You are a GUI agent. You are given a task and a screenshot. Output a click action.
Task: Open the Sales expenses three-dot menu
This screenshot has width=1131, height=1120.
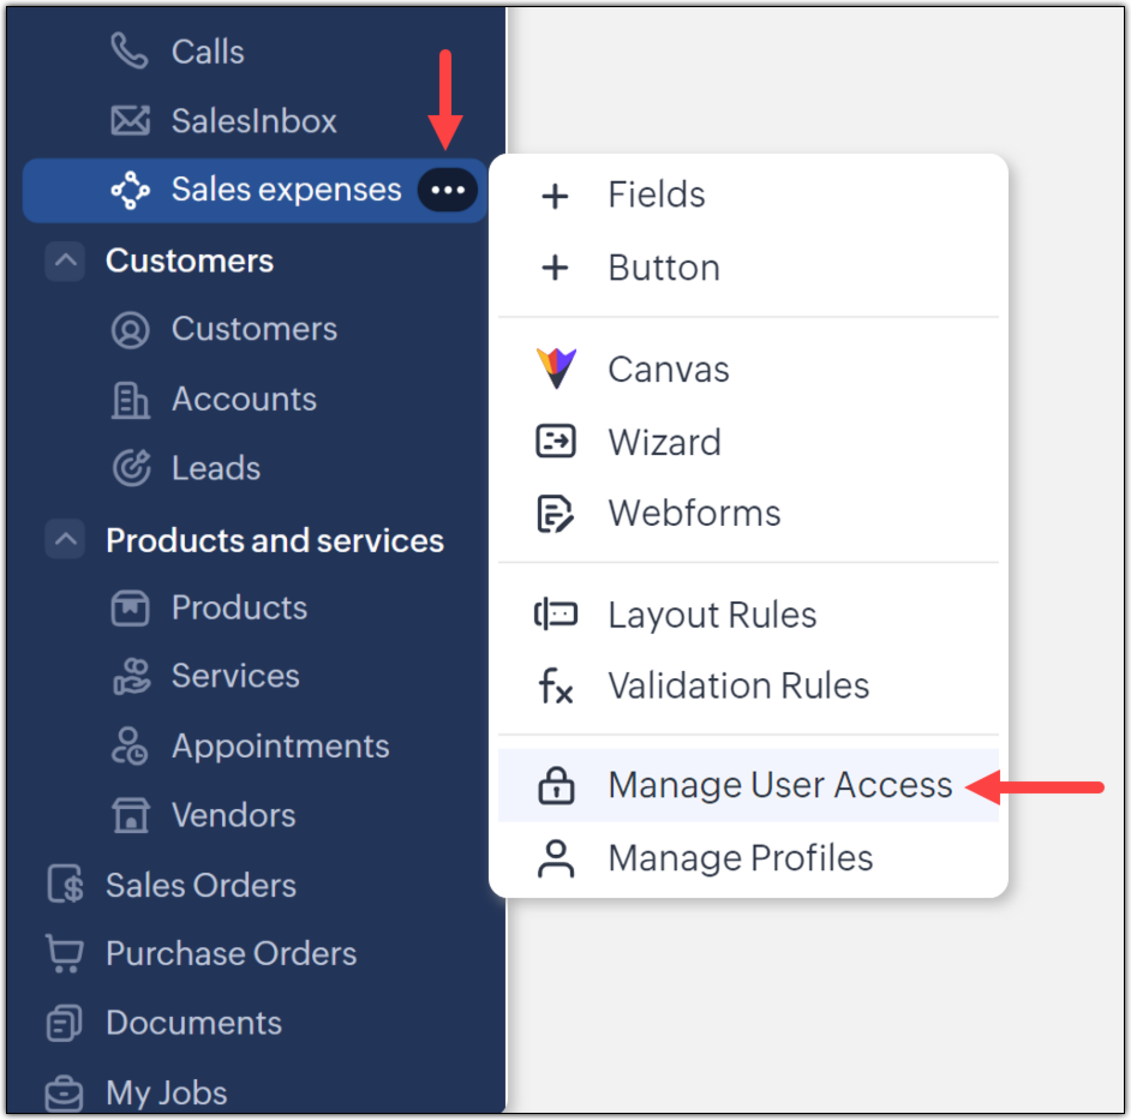[448, 190]
